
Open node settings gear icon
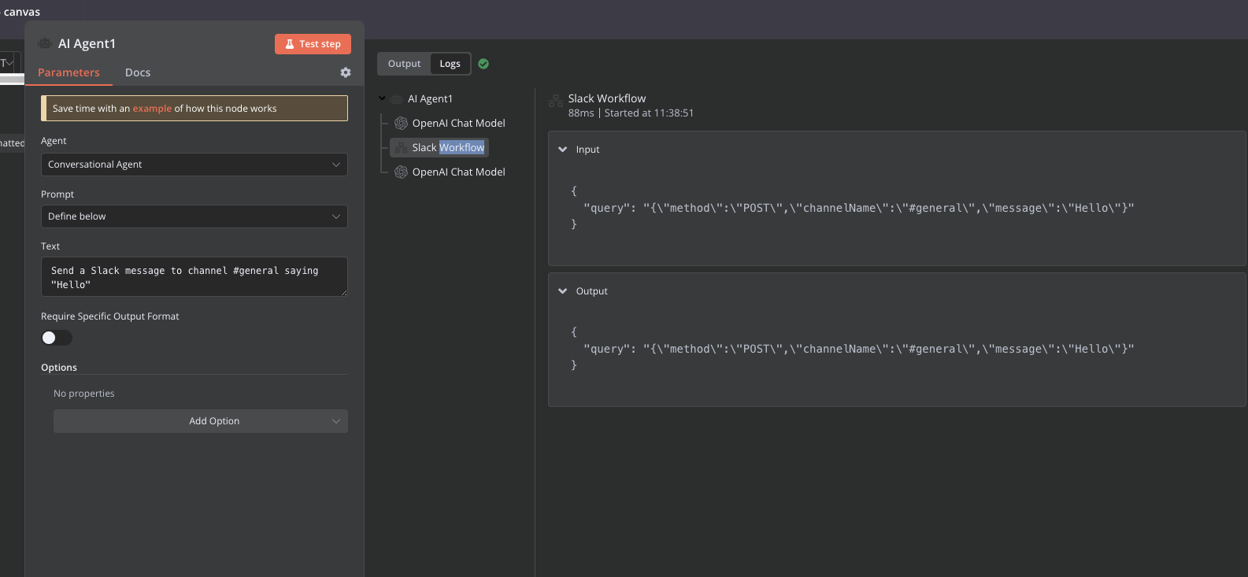(346, 72)
